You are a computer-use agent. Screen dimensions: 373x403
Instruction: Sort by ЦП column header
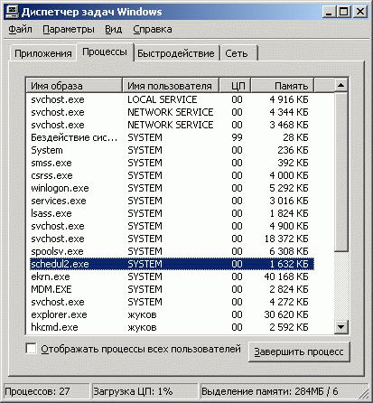(x=235, y=86)
